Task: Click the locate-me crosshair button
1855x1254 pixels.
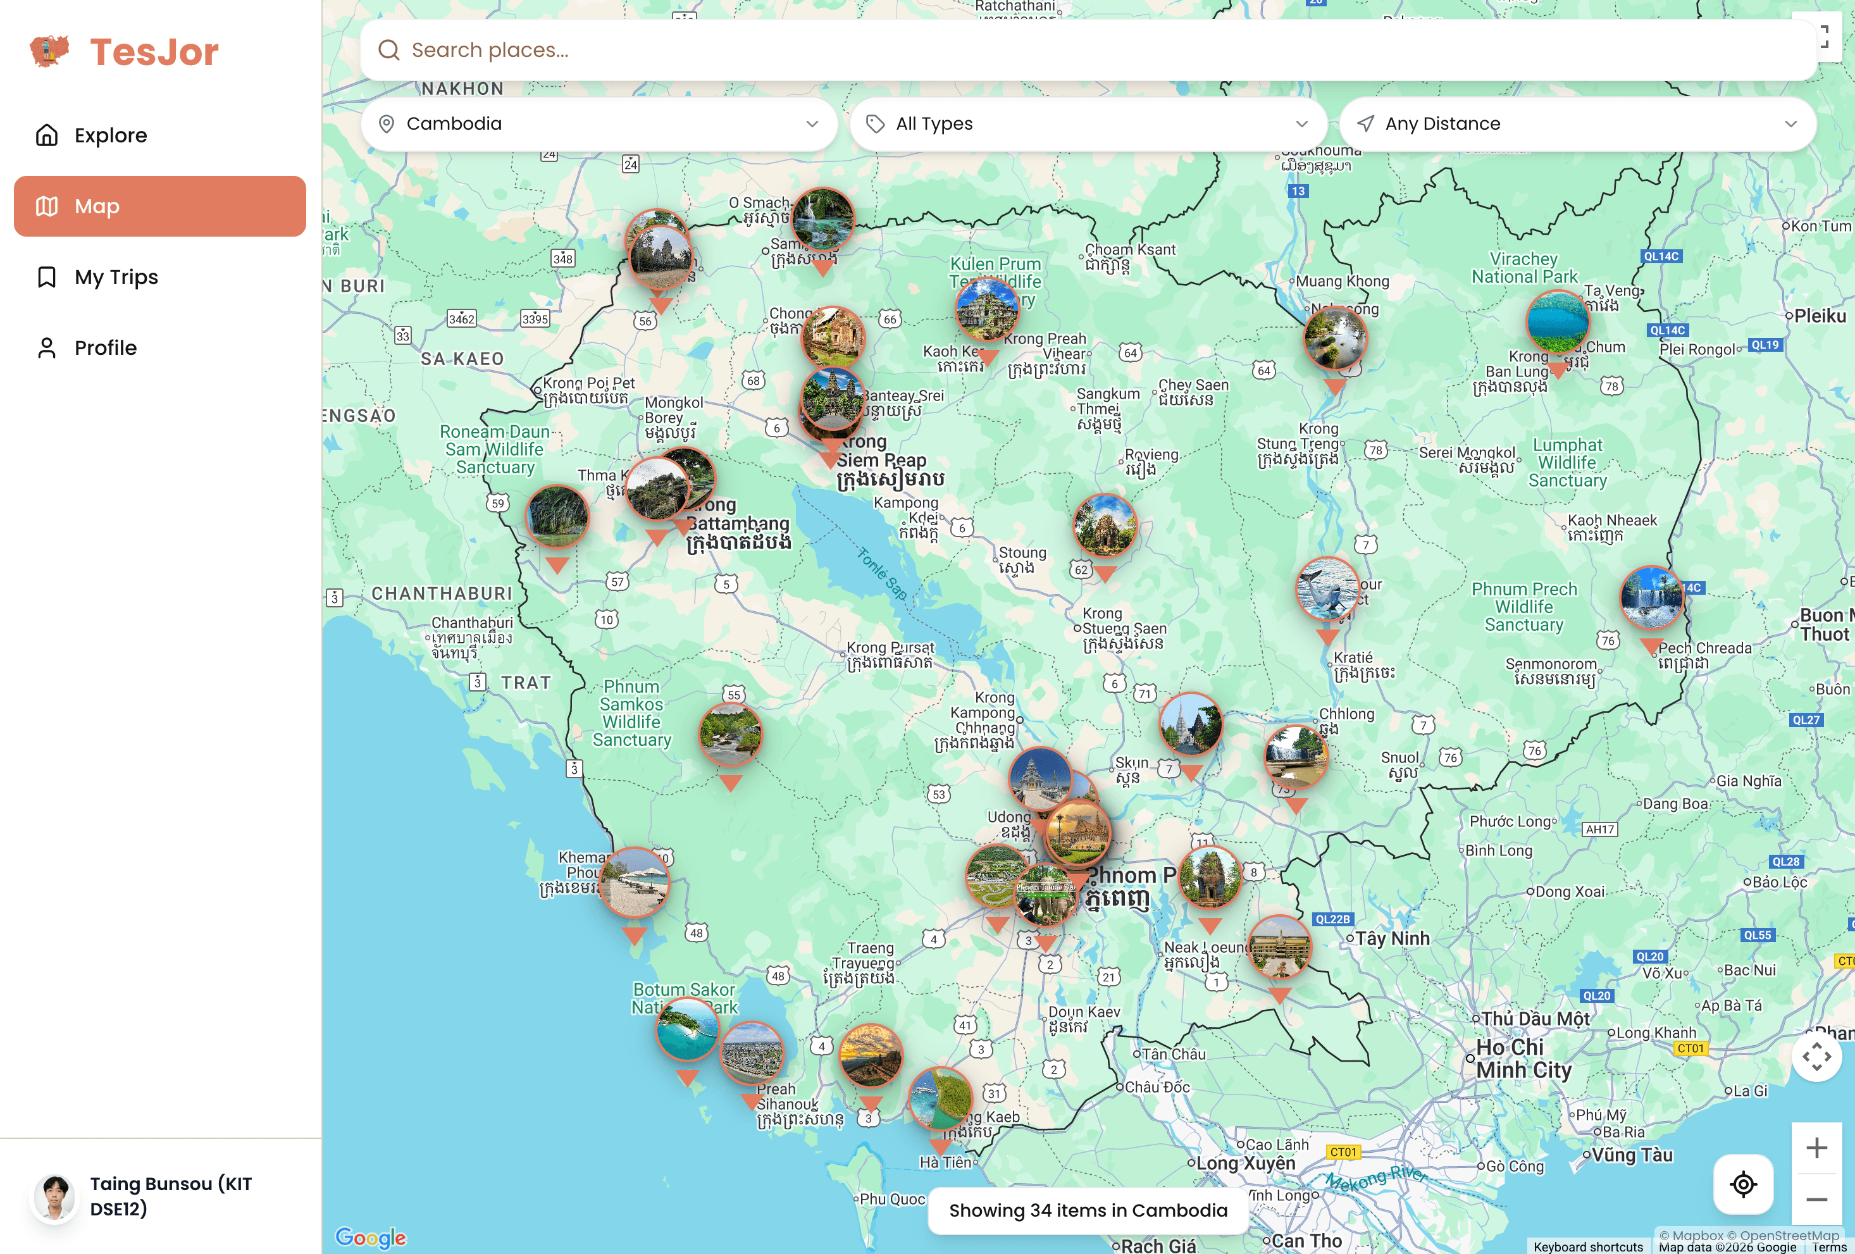Action: tap(1742, 1184)
